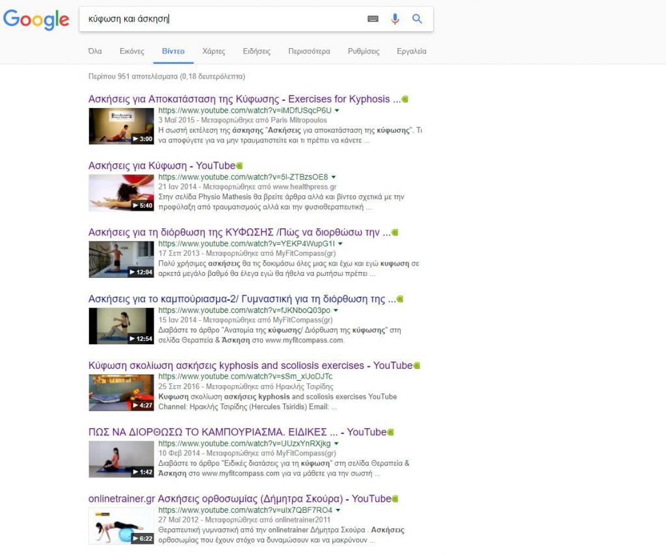
Task: Click green badge after καμπούριασμα-2 result title
Action: tap(400, 299)
